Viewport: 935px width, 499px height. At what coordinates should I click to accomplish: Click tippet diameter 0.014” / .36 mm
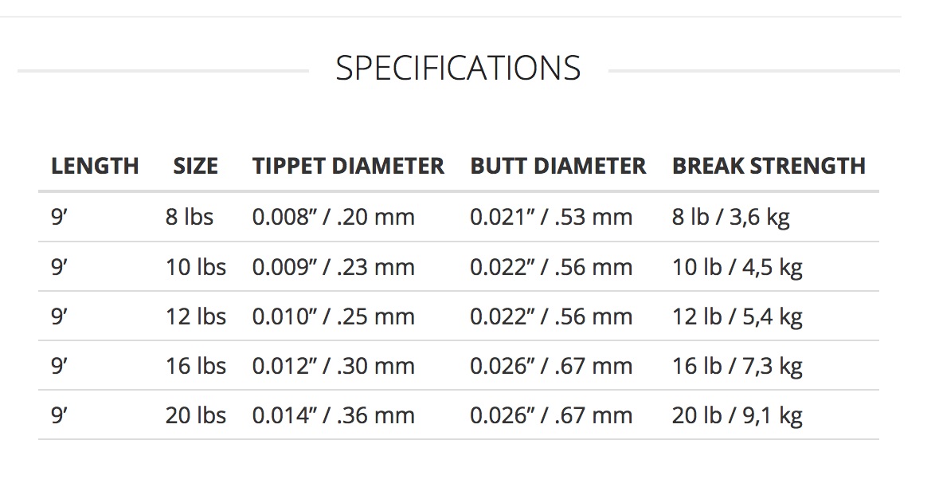(x=334, y=415)
